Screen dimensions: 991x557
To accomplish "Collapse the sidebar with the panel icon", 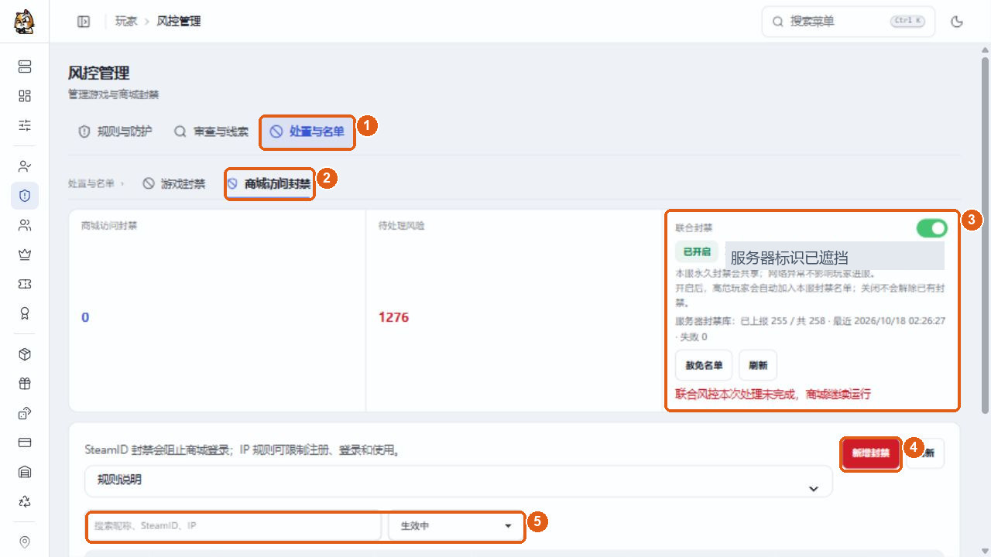I will pyautogui.click(x=84, y=22).
